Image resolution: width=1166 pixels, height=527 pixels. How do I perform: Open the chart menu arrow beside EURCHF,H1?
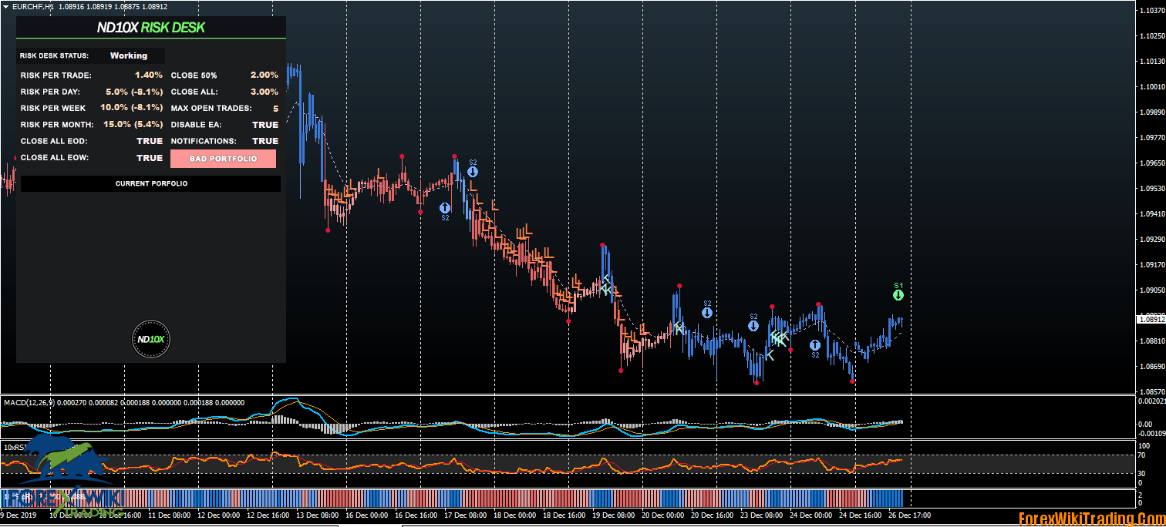(x=5, y=6)
